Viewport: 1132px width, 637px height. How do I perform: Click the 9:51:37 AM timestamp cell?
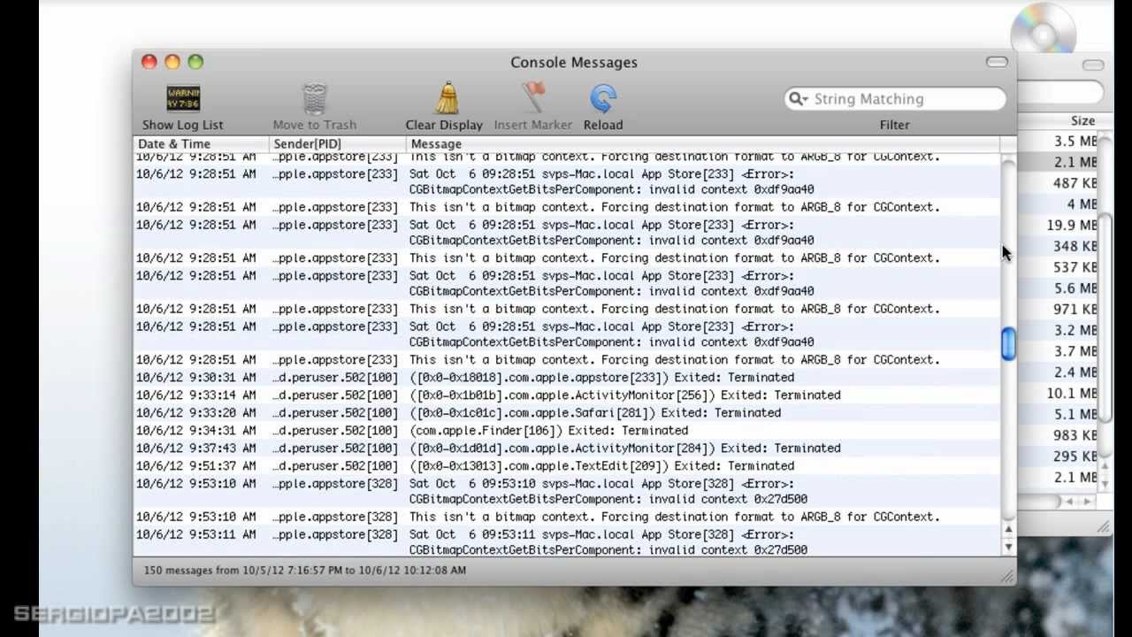click(x=196, y=466)
